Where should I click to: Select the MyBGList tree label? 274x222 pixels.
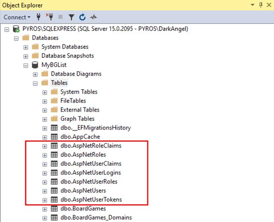pos(54,65)
